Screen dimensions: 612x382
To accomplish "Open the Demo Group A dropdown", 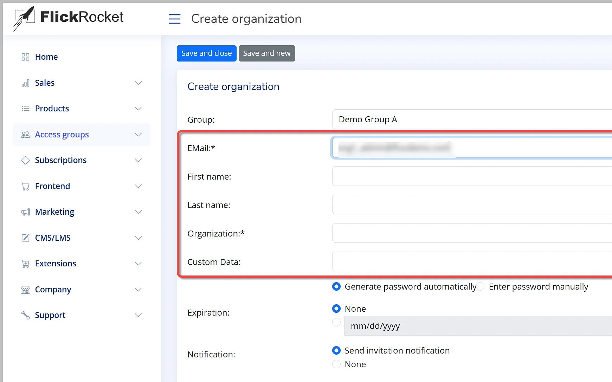I will [x=471, y=119].
